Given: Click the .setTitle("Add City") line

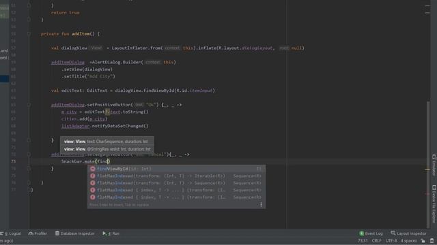Looking at the screenshot, I should (x=88, y=76).
